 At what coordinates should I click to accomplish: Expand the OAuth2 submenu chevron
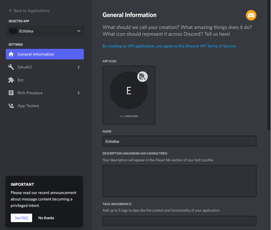79,67
